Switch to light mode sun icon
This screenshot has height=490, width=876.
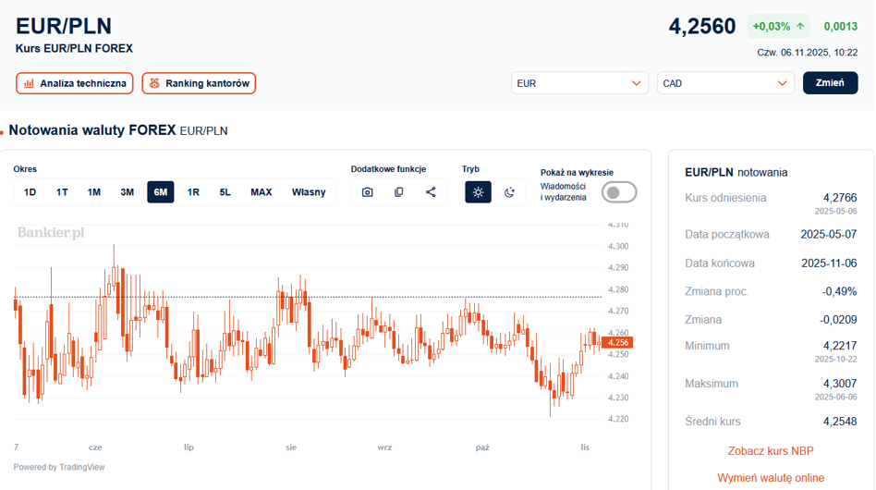tap(478, 192)
